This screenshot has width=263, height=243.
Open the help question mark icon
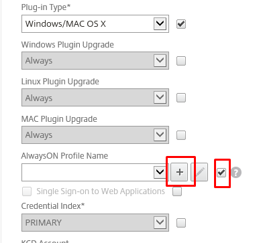pos(236,173)
